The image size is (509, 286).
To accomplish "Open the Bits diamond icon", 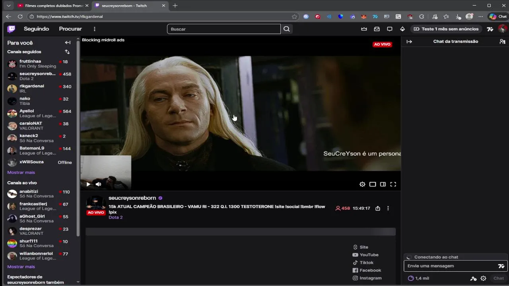I will (402, 29).
